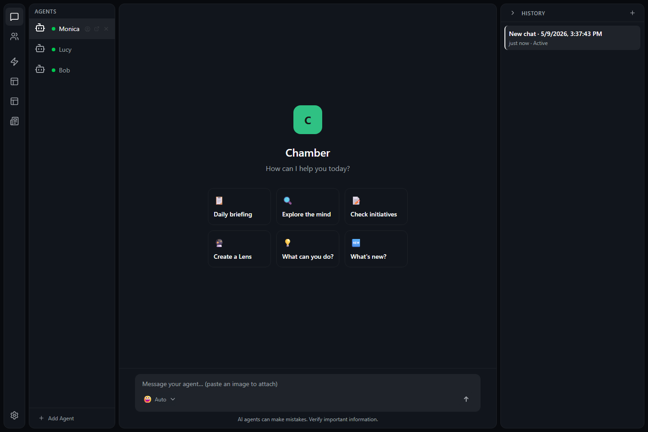Choose the Daily briefing card

pos(239,207)
